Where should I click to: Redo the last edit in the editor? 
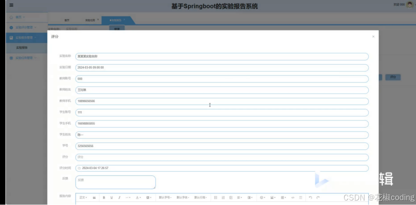click(x=318, y=198)
